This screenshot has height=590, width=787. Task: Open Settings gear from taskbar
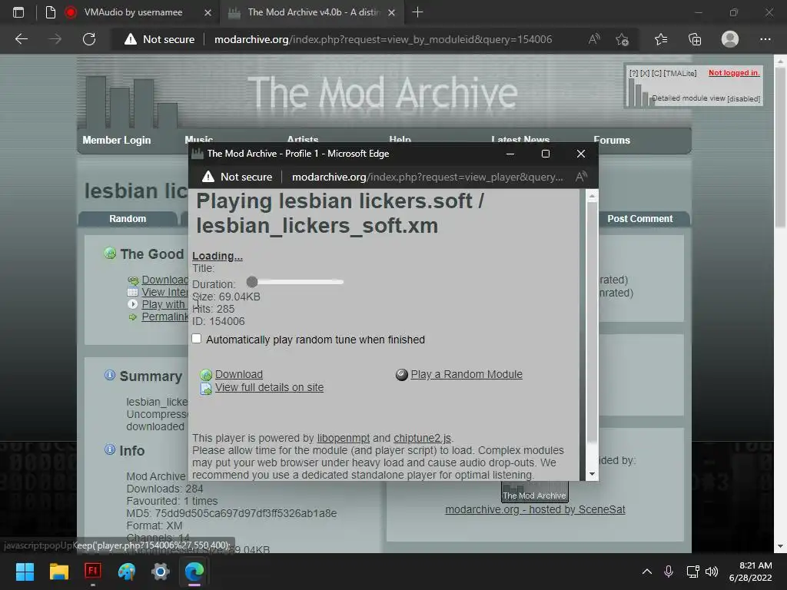[161, 572]
